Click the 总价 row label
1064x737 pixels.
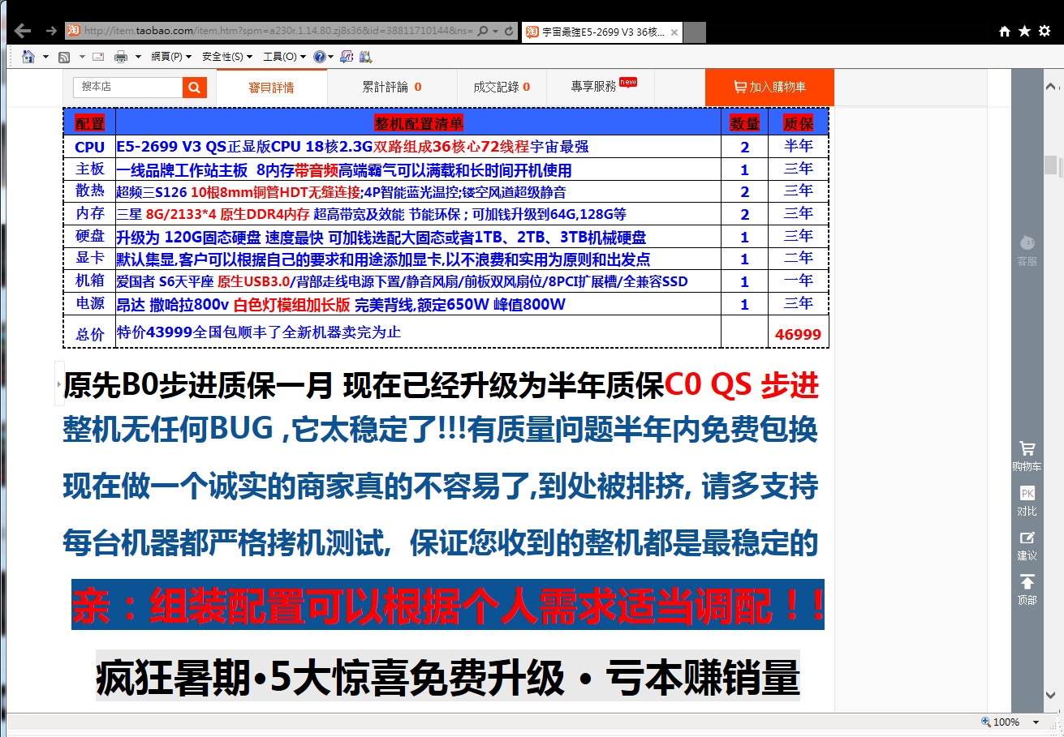point(89,333)
